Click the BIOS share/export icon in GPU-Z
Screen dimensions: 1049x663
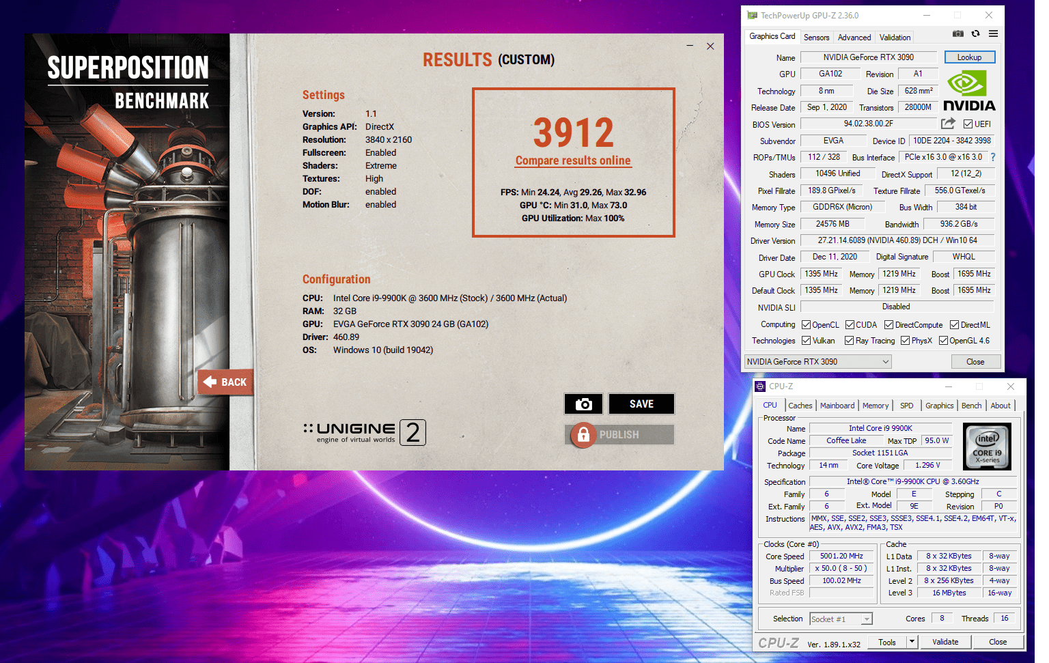948,124
